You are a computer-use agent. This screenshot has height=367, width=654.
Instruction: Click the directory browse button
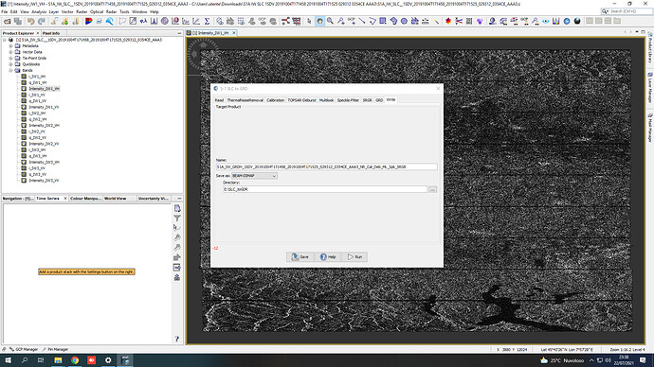432,189
